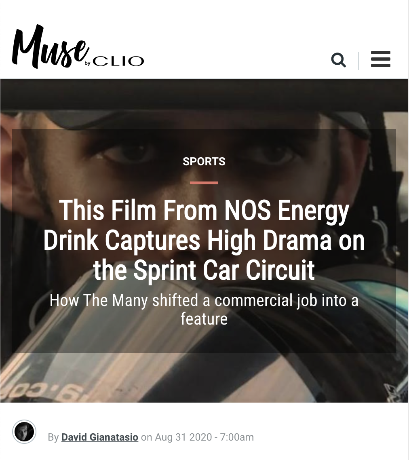Open the hamburger menu
This screenshot has height=460, width=409.
(381, 59)
